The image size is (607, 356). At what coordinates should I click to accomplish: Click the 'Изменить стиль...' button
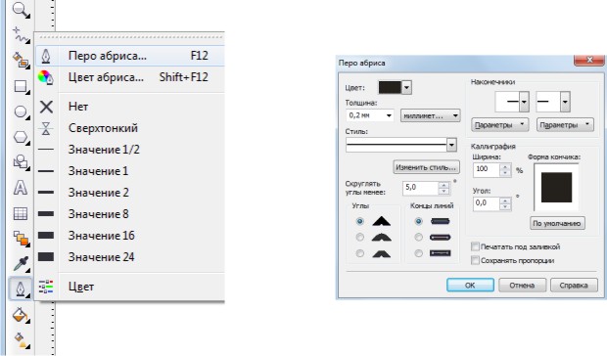tap(426, 167)
